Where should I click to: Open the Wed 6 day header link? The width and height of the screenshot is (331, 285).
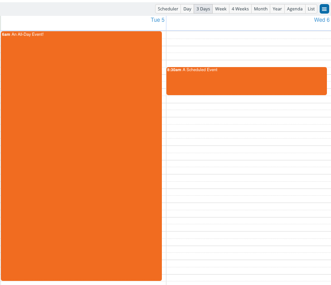322,20
